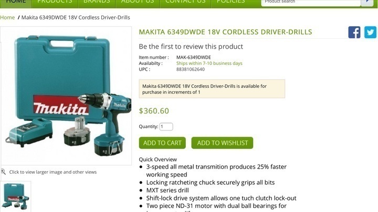Open main Makita drill product image
Viewport: 378px width, 212px height.
[66, 96]
